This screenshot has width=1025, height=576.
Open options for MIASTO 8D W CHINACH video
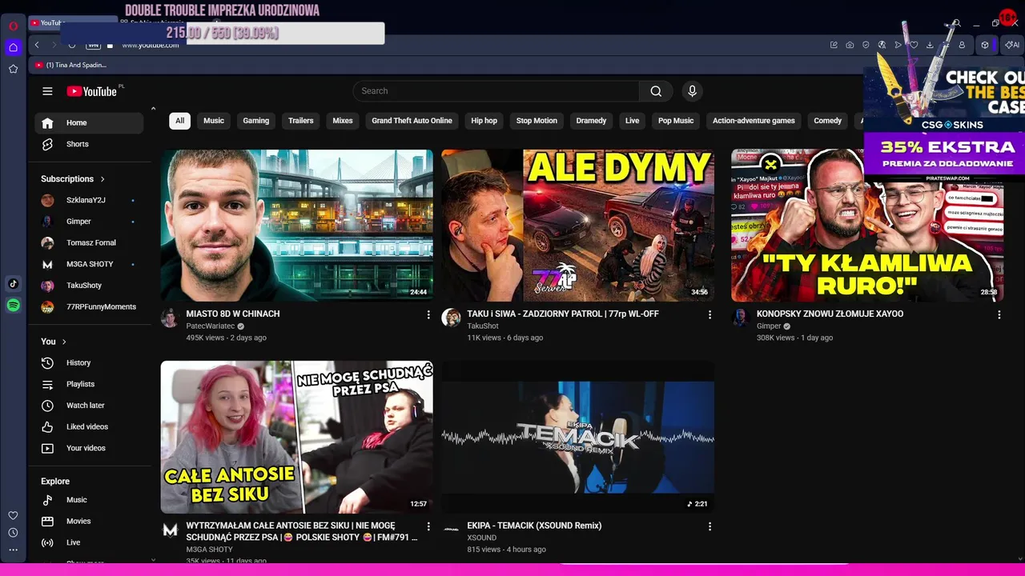[428, 314]
